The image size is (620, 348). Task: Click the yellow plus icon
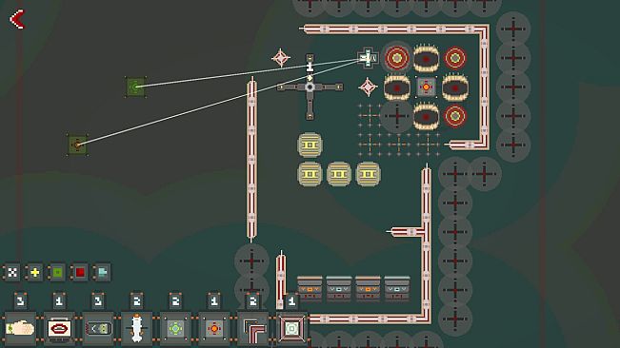(x=35, y=272)
